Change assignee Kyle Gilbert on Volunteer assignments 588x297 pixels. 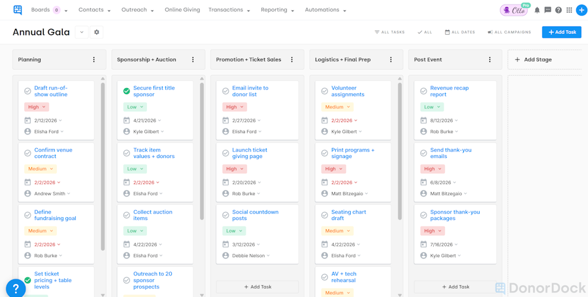coord(348,132)
